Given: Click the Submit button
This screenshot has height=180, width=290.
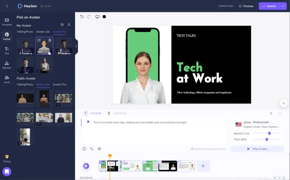Looking at the screenshot, I should [x=269, y=6].
